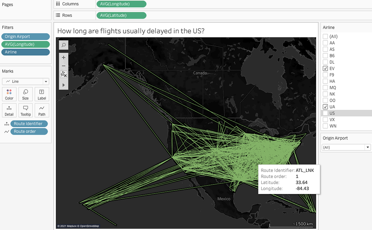Click the Tooltip button on the Marks card
Screen dimensions: 372x230
point(26,110)
